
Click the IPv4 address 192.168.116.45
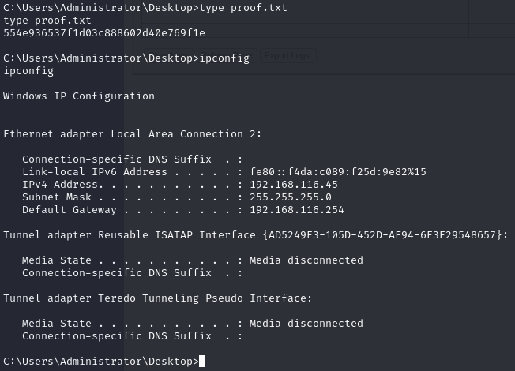point(293,185)
